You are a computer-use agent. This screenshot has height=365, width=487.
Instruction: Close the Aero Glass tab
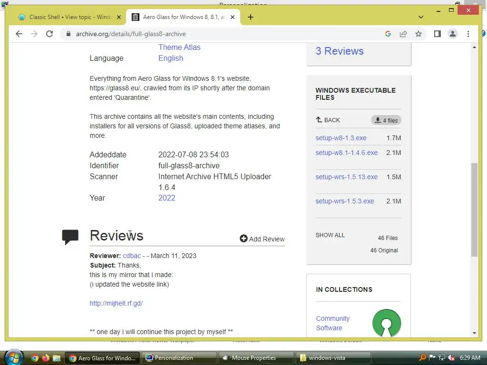(232, 17)
